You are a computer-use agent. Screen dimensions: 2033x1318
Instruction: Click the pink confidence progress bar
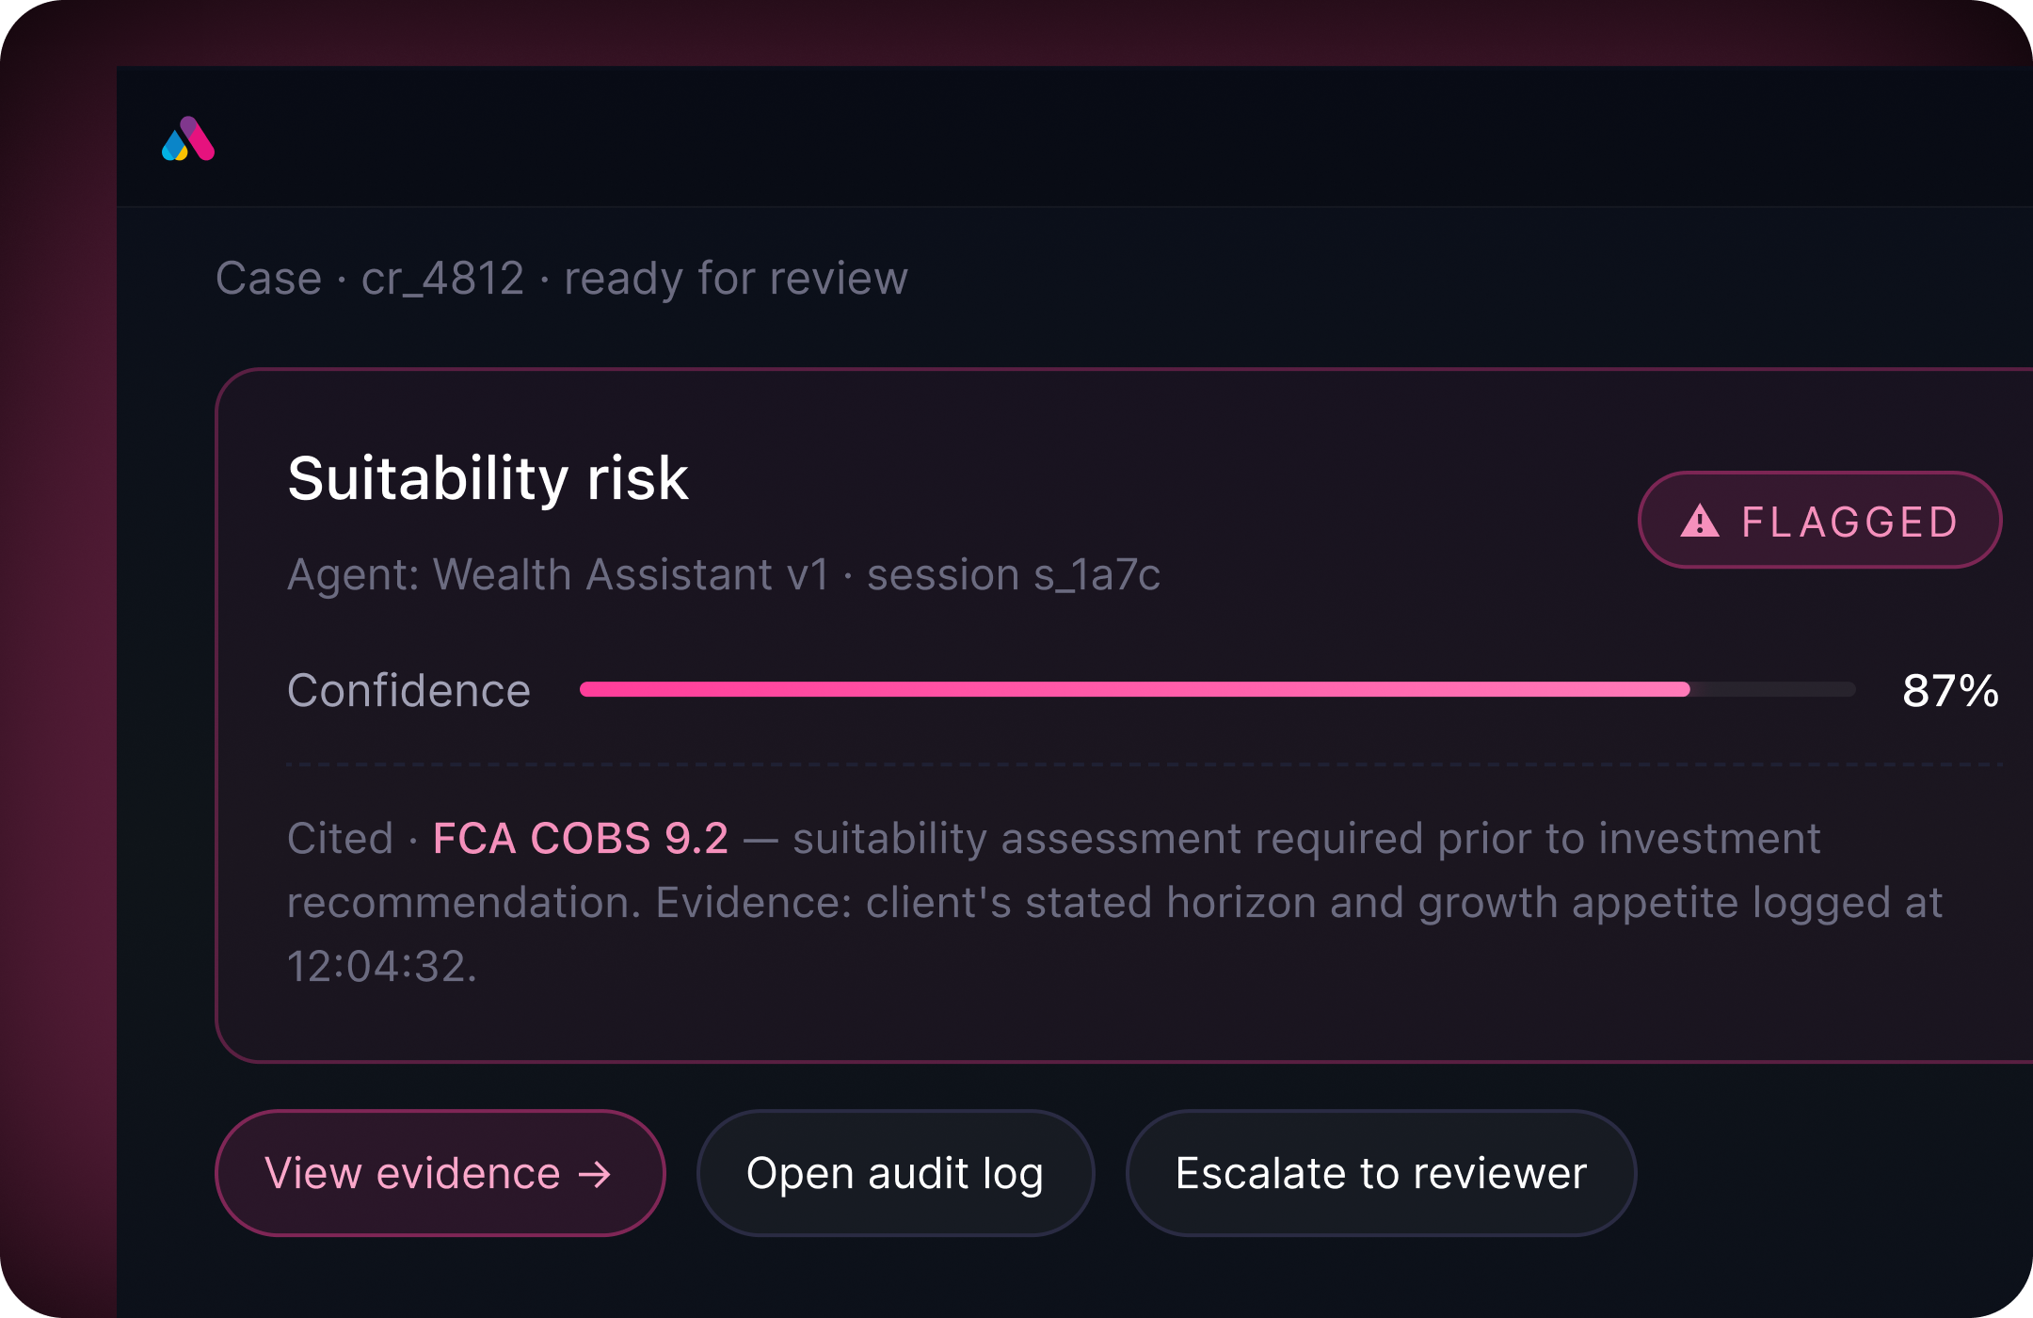(x=1135, y=689)
